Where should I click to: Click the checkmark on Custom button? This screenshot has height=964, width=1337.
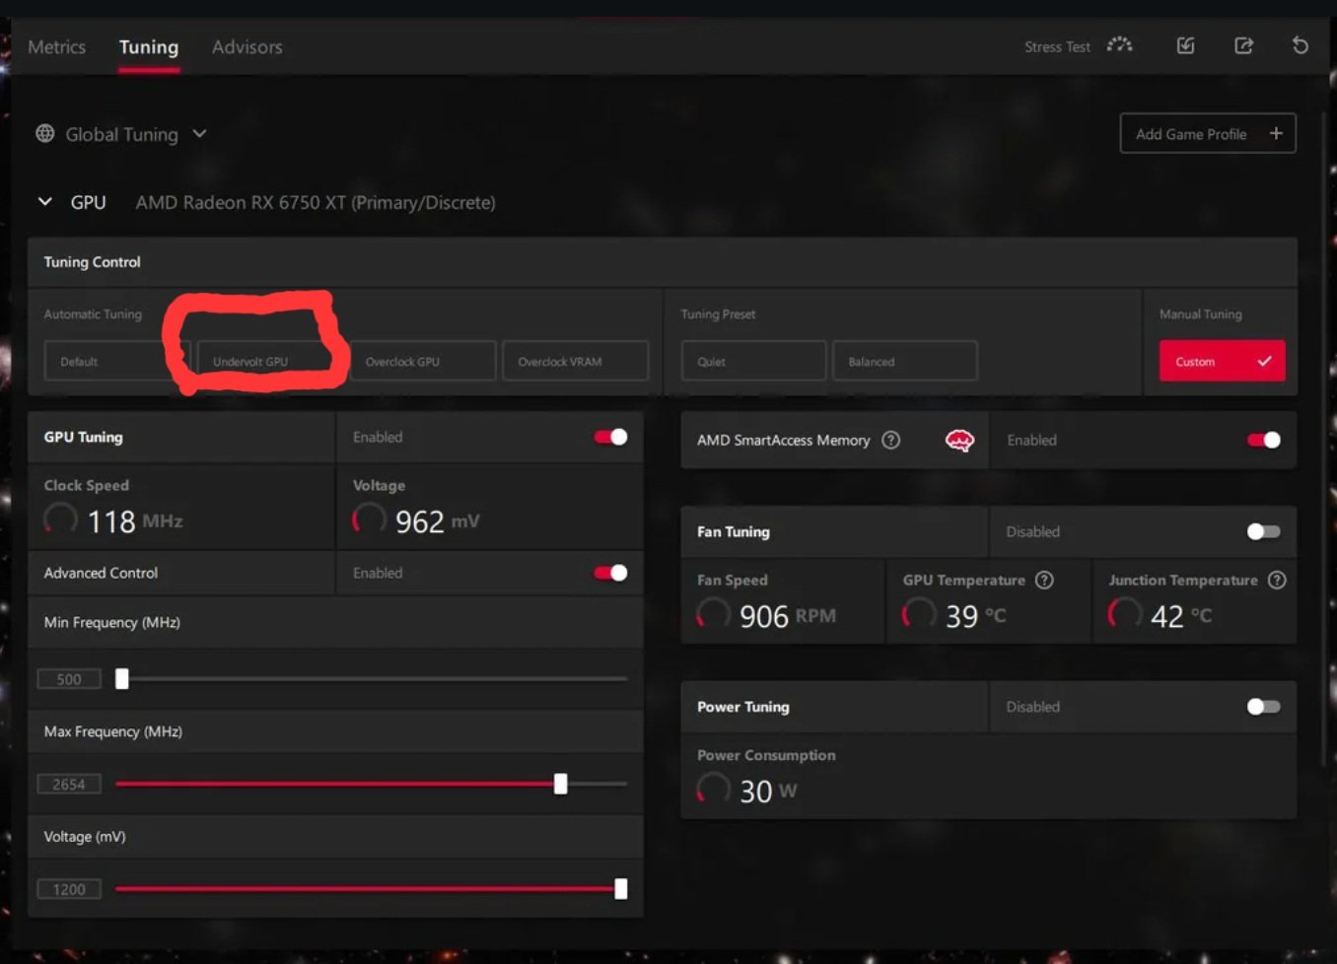pyautogui.click(x=1264, y=361)
